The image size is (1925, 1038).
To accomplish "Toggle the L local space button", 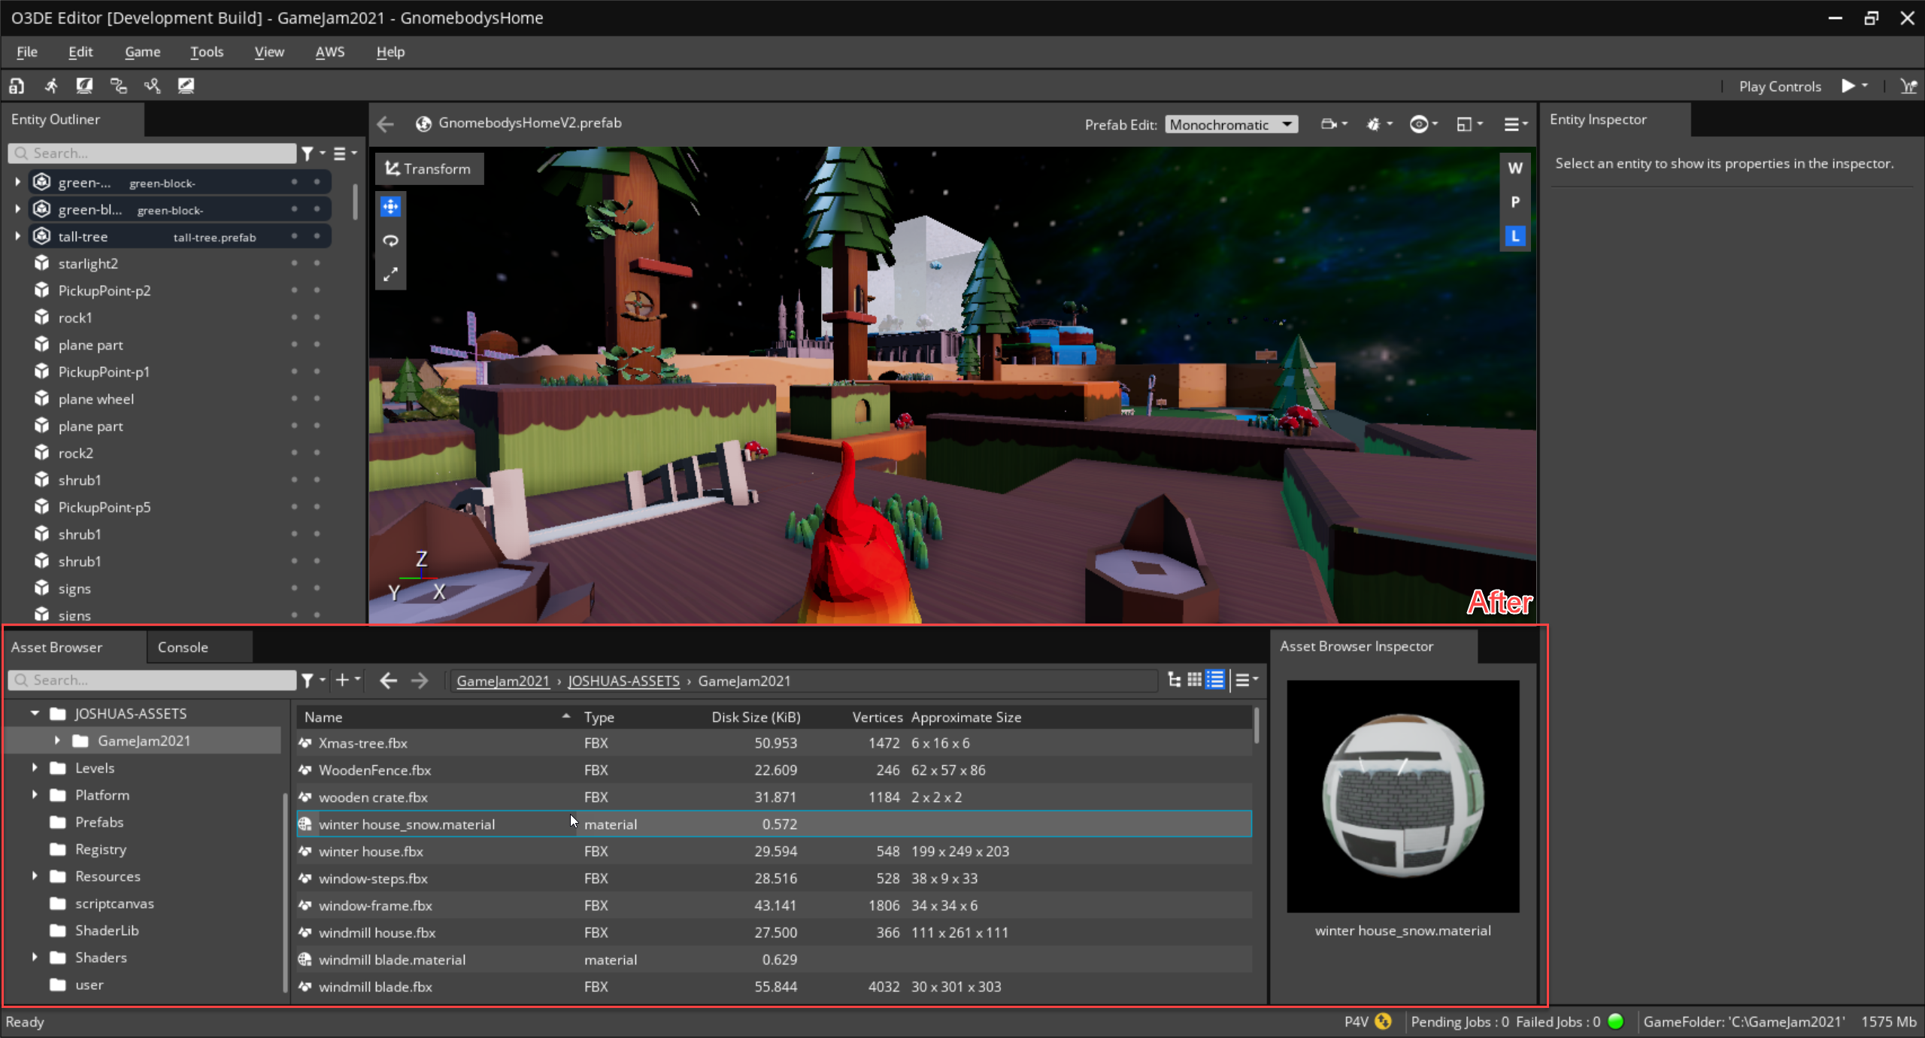I will (1514, 236).
